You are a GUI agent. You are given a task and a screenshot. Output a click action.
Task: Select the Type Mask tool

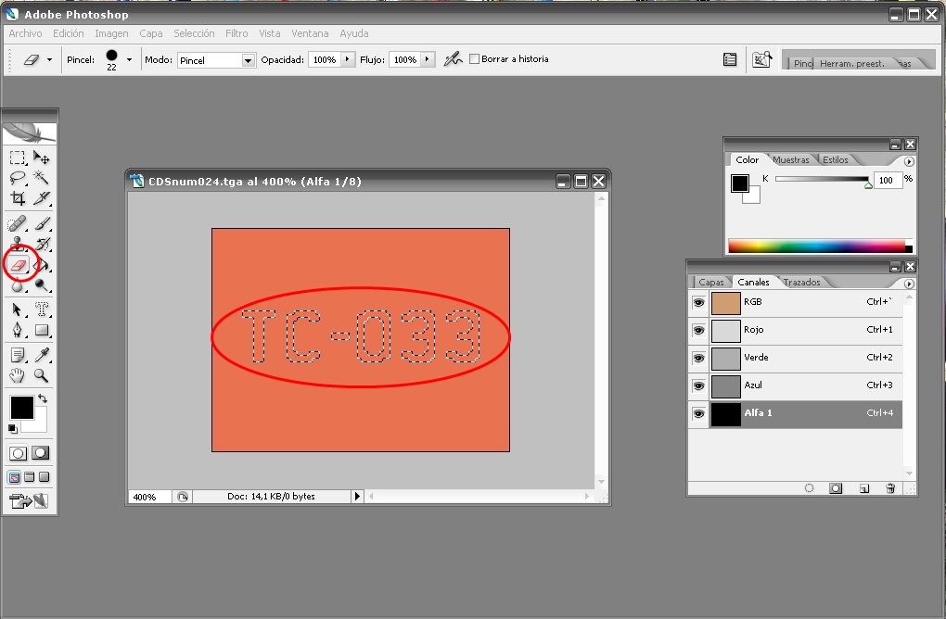pos(41,309)
